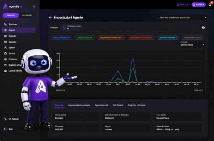
Task: Click the 2026-04-17 end date label
Action: click(x=199, y=90)
